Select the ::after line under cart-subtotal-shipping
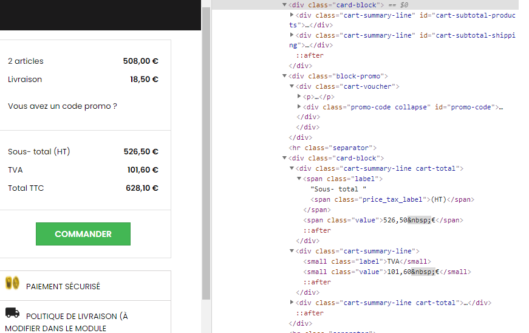The height and width of the screenshot is (333, 529). 310,55
